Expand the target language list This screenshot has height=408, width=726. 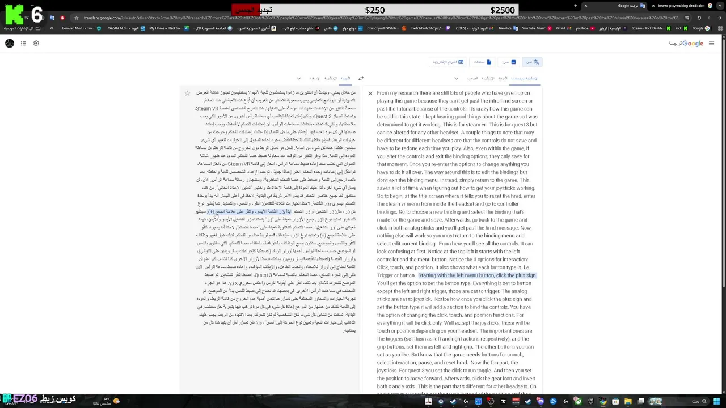pos(299,78)
